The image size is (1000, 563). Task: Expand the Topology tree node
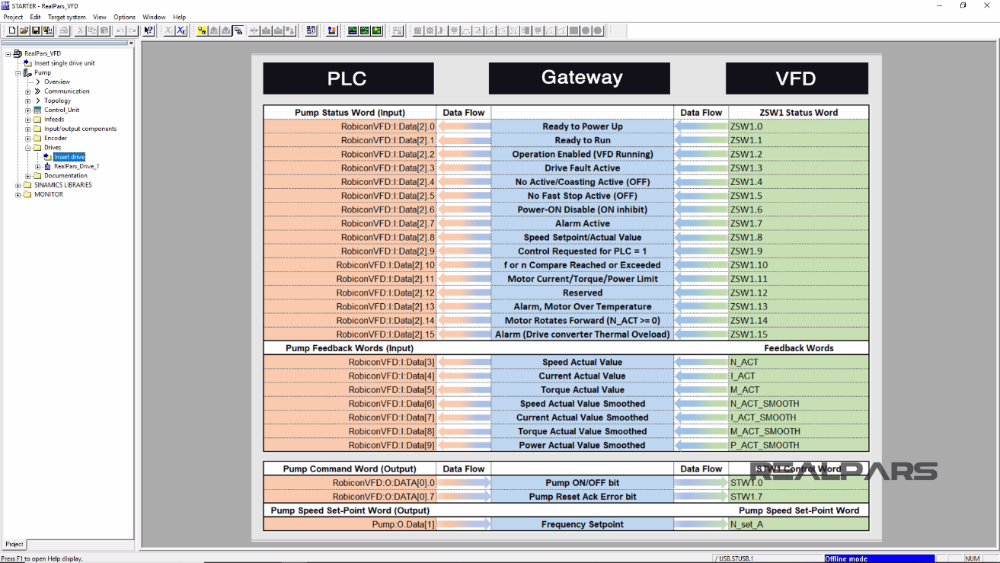(28, 101)
